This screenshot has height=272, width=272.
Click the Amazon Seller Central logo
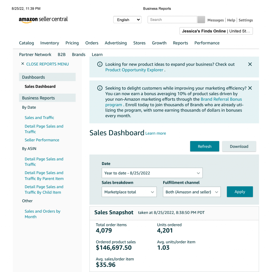point(43,19)
